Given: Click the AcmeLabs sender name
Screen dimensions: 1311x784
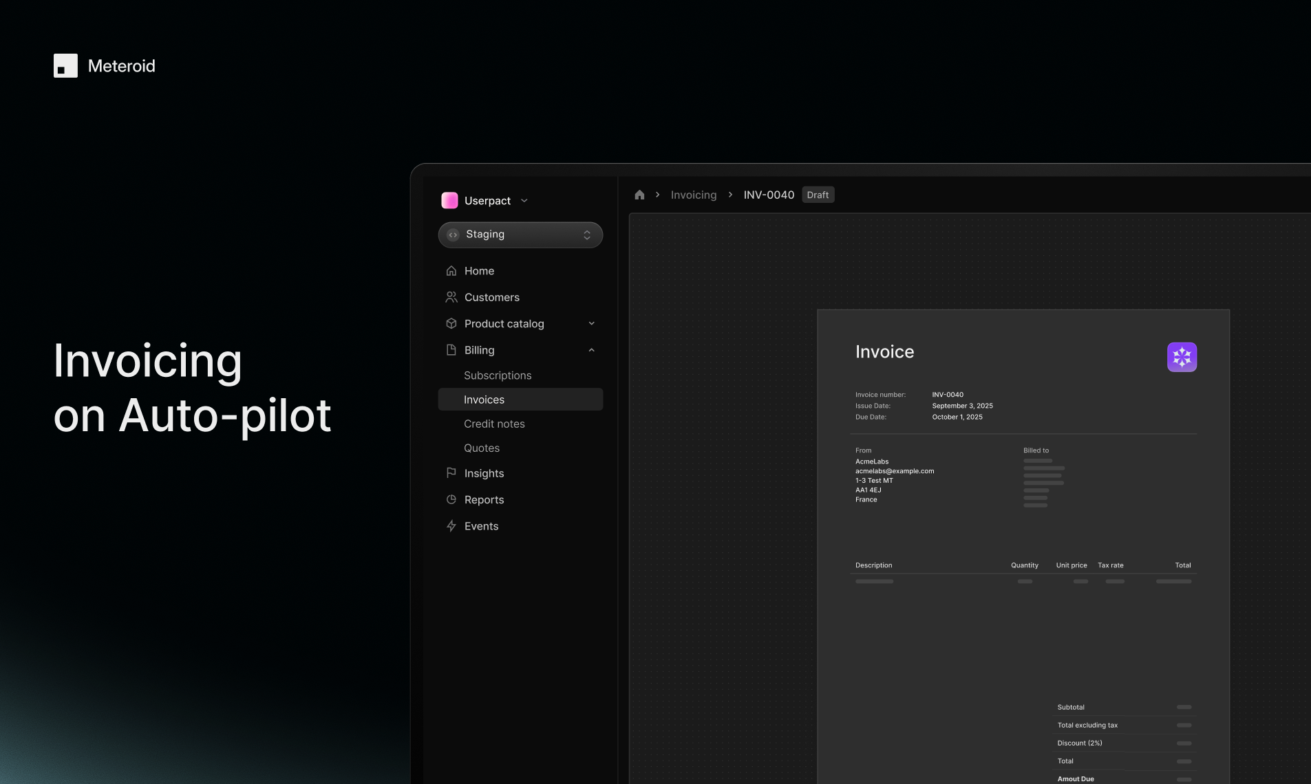Looking at the screenshot, I should (x=872, y=461).
